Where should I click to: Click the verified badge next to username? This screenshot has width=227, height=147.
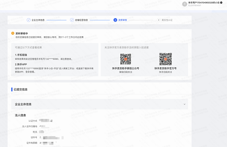pos(221,3)
